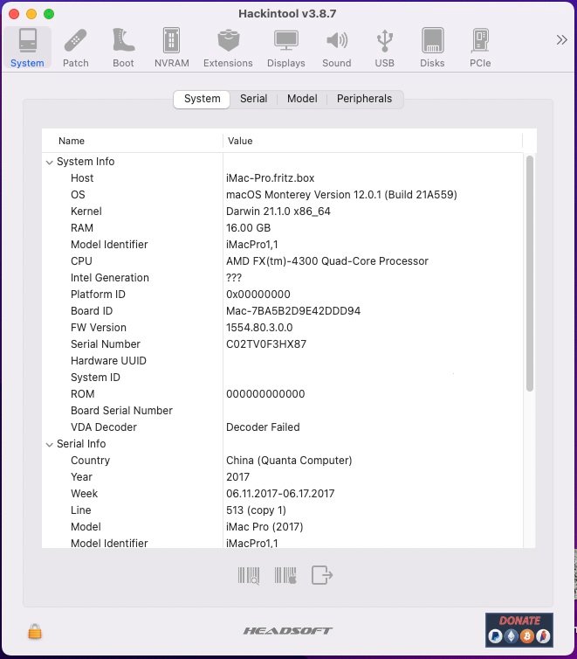Open the Boot toolbar section

pos(123,47)
